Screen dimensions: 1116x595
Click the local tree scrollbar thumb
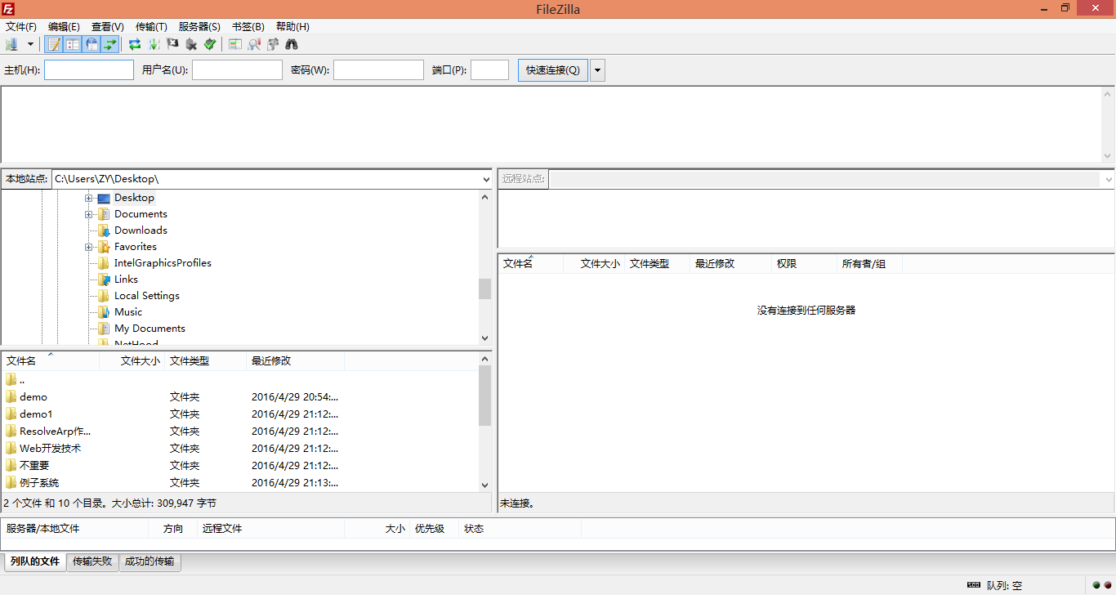(485, 289)
